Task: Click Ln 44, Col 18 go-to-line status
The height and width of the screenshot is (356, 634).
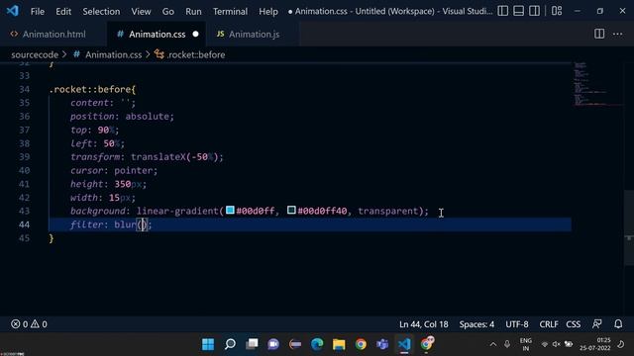Action: click(423, 324)
